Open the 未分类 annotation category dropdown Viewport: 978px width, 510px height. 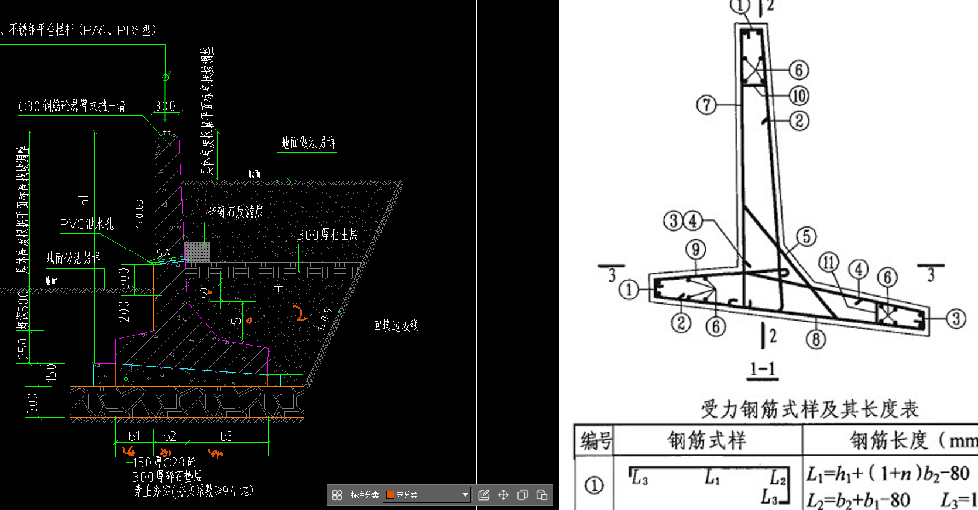427,495
